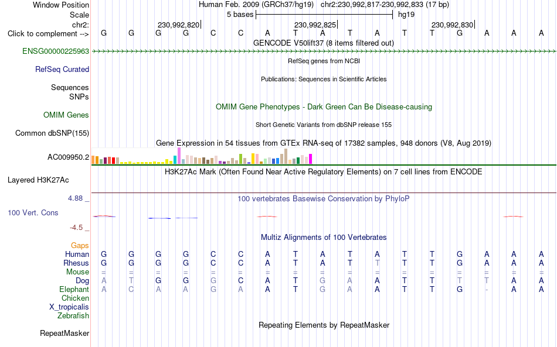Click the chr2: ruler label
This screenshot has width=557, height=347.
pos(80,25)
